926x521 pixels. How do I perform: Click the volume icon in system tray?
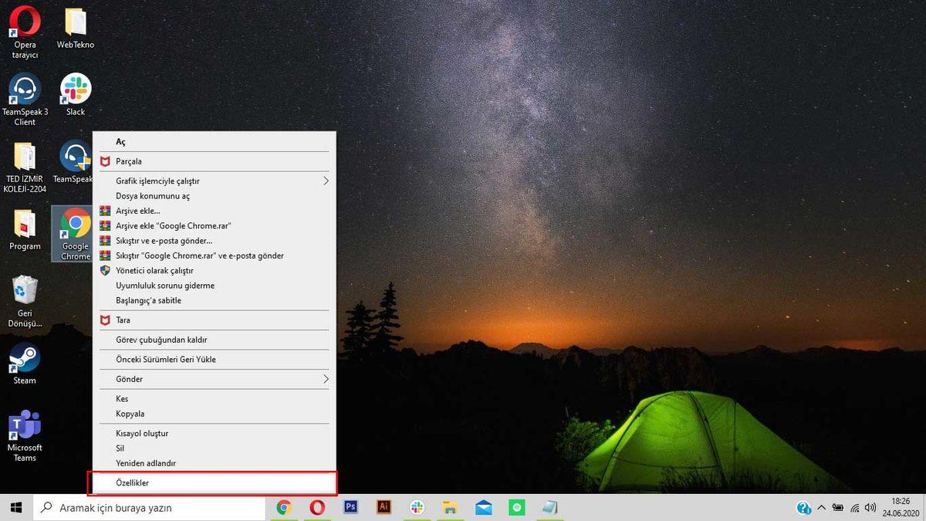870,507
